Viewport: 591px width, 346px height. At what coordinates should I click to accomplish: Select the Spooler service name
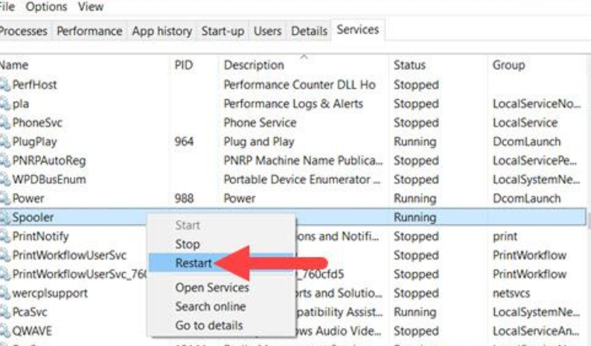(x=33, y=217)
